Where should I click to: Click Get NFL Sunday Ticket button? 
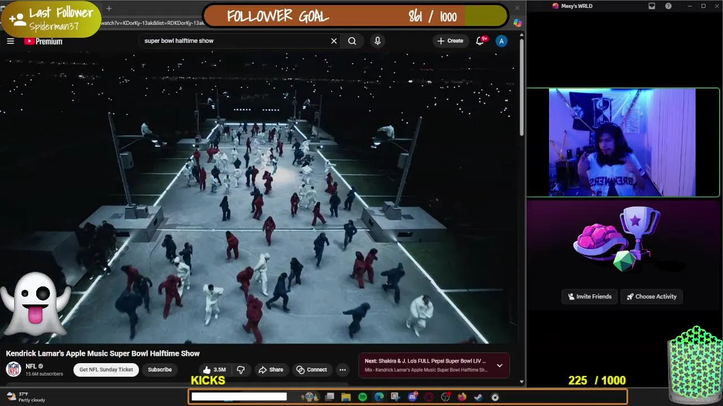pos(106,370)
